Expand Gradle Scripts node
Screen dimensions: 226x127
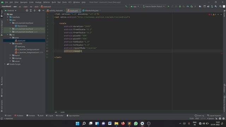(5, 64)
